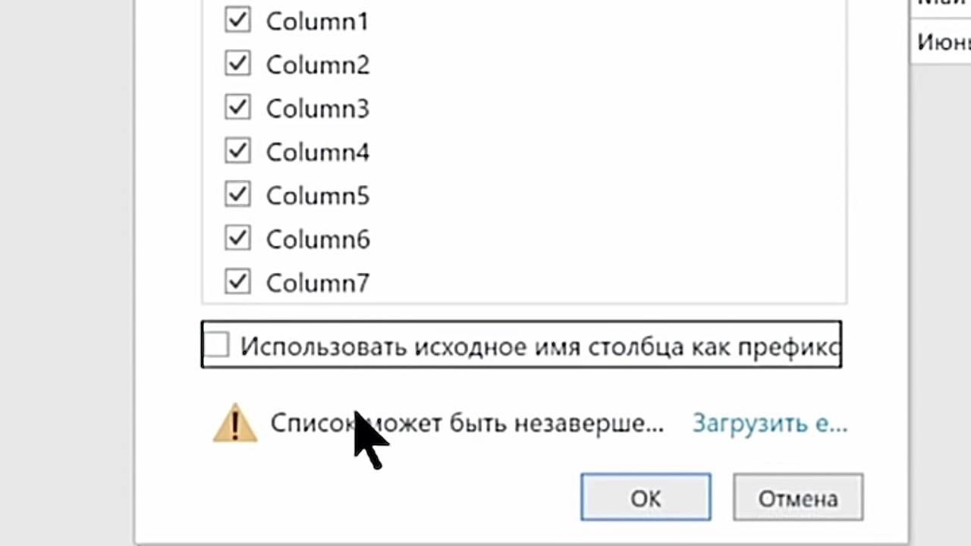Select the Июнь cell in the table
This screenshot has height=546, width=971.
(x=943, y=42)
